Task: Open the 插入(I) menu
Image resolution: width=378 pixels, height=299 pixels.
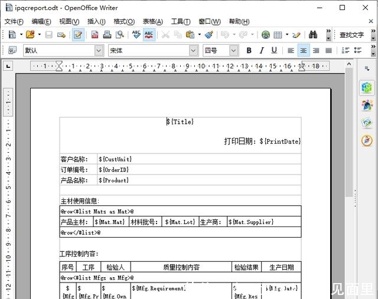Action: pyautogui.click(x=96, y=21)
